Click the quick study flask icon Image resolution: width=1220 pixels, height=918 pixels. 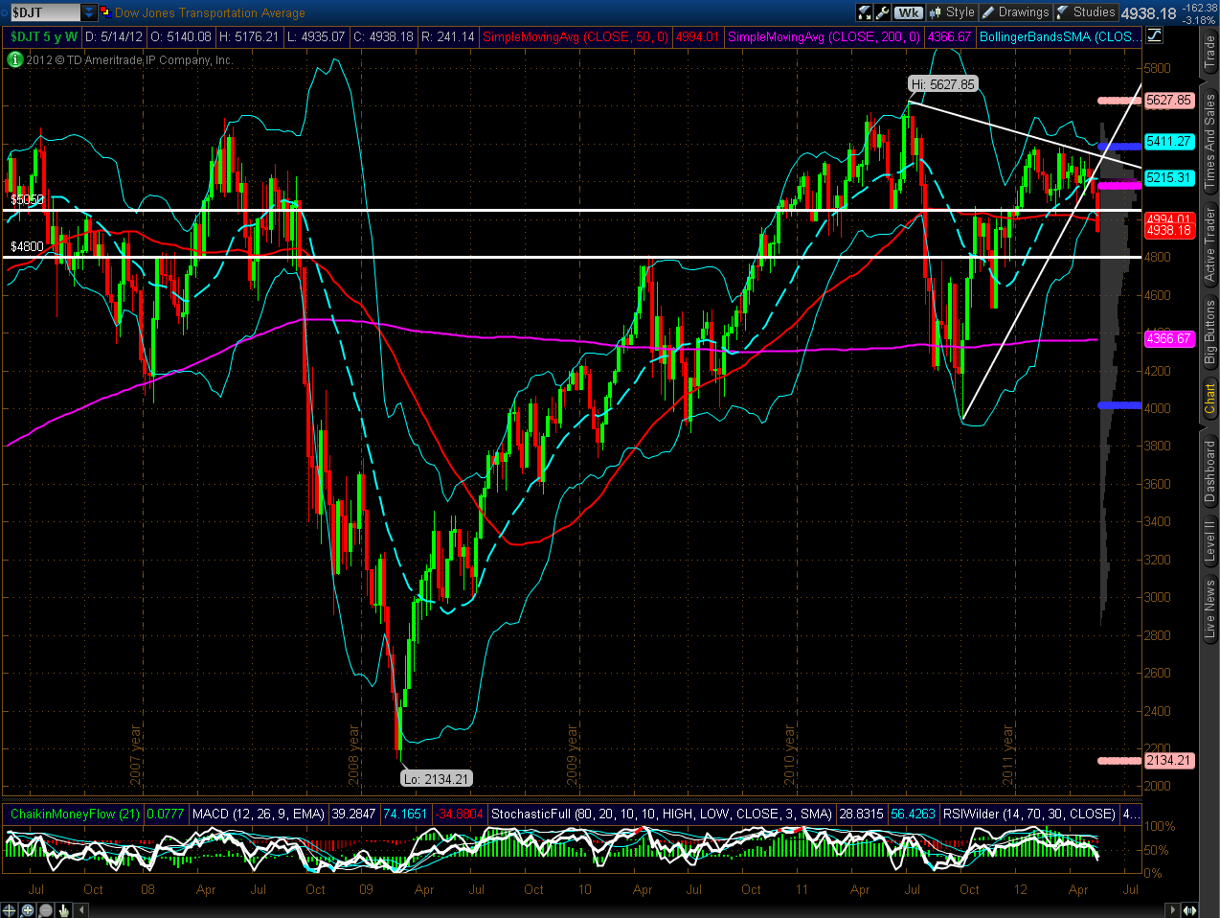(x=865, y=12)
